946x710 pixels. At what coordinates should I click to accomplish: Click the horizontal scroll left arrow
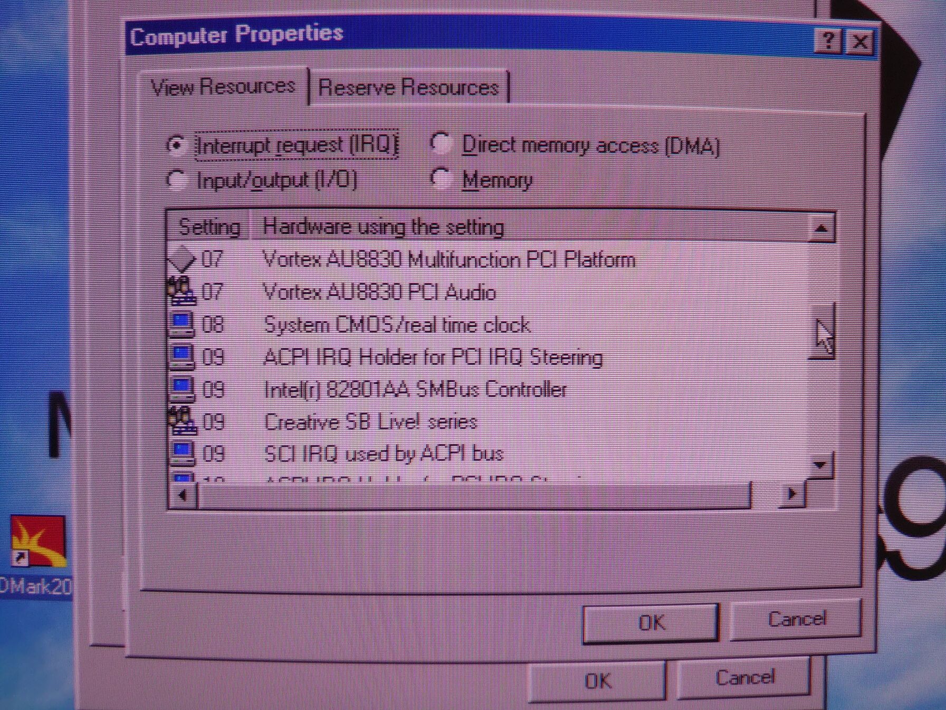183,496
